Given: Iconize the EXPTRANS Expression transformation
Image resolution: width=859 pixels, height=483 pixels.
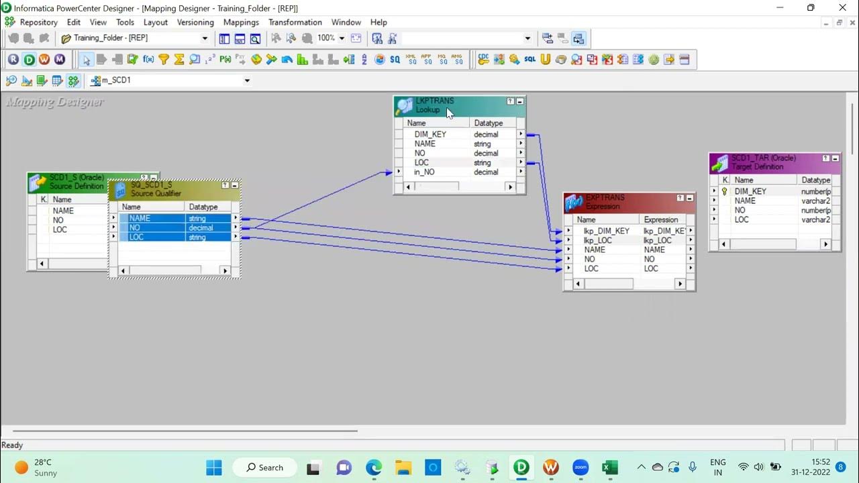Looking at the screenshot, I should pyautogui.click(x=689, y=199).
